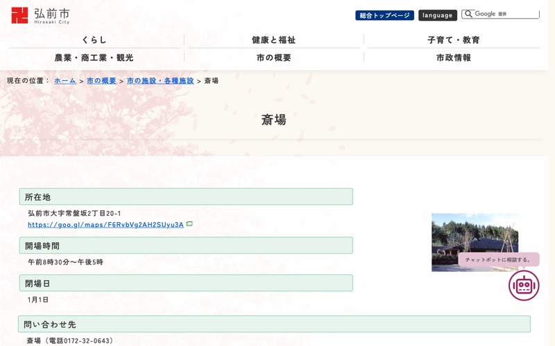Open the 総合トップページ button
555x346 pixels.
[x=384, y=15]
